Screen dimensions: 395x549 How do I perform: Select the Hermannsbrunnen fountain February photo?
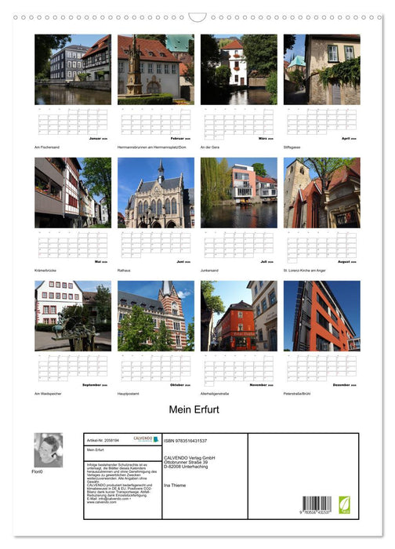pos(156,69)
